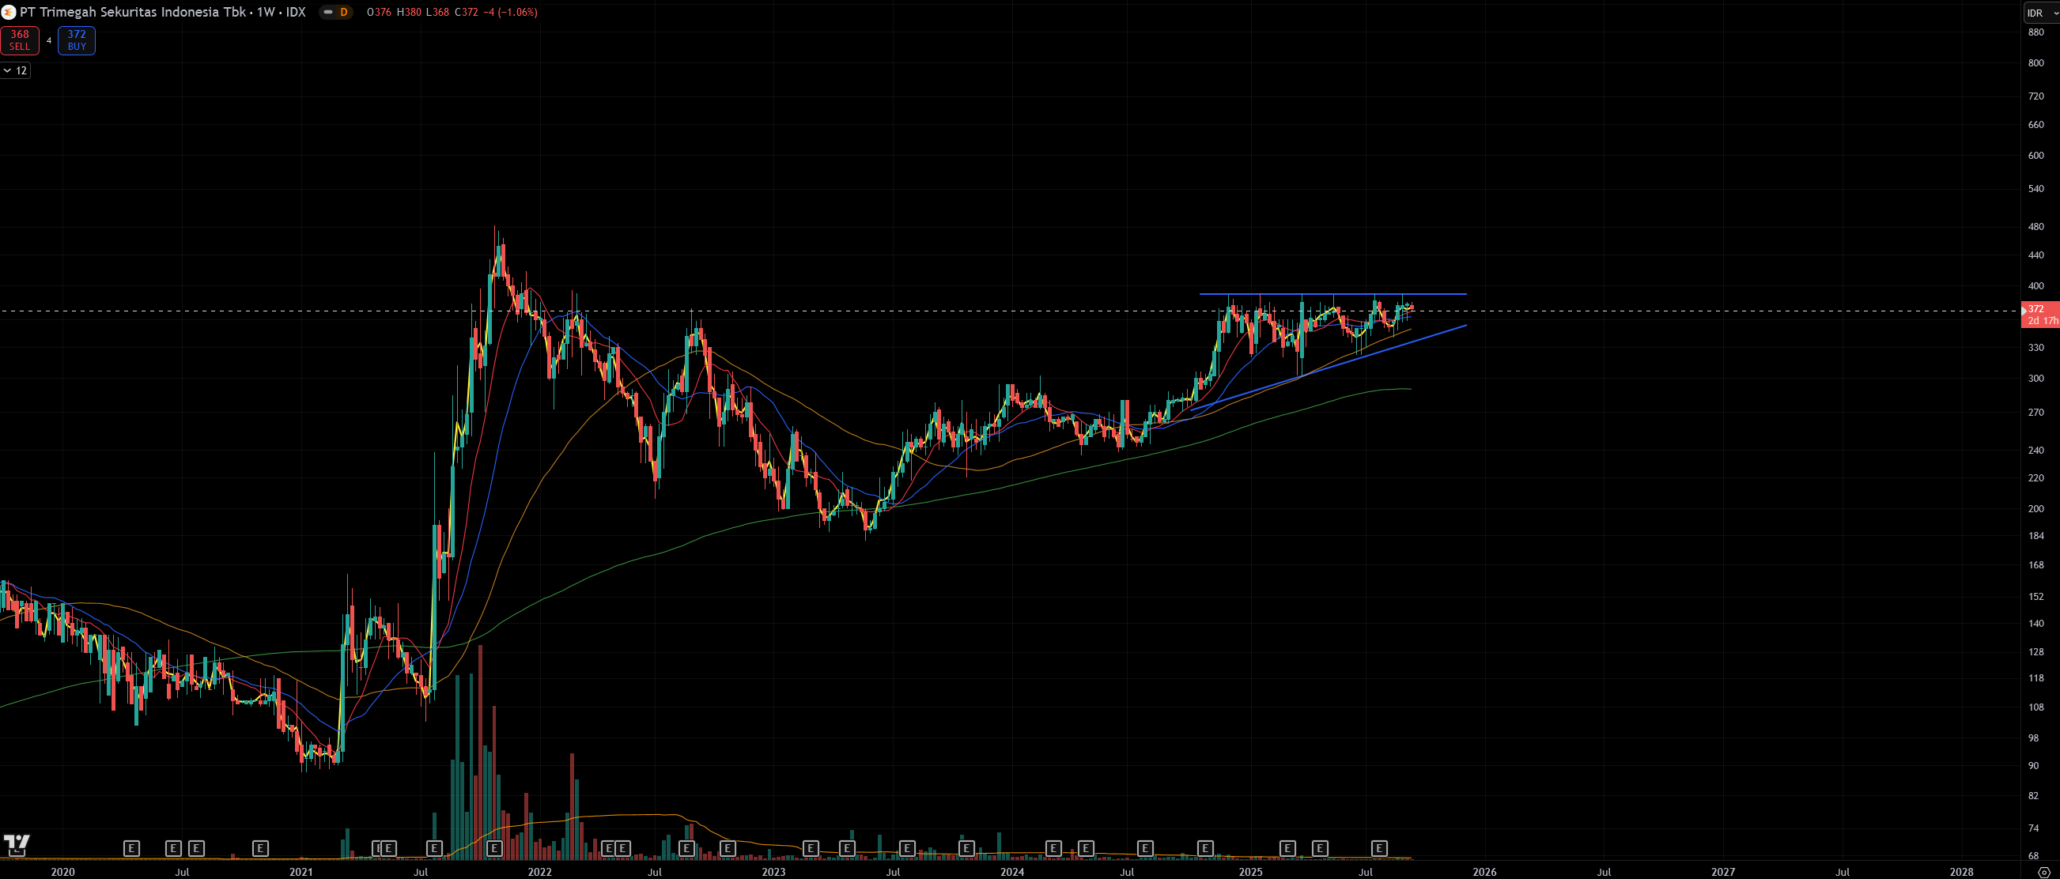This screenshot has height=879, width=2060.
Task: Click the 2026 label on the time axis
Action: click(1484, 872)
